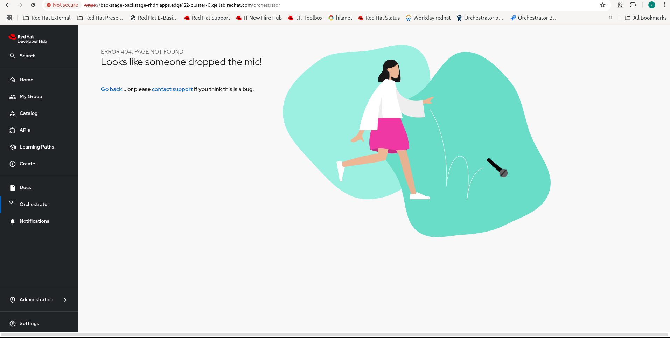The width and height of the screenshot is (670, 338).
Task: Click the Administration shield icon
Action: click(13, 299)
